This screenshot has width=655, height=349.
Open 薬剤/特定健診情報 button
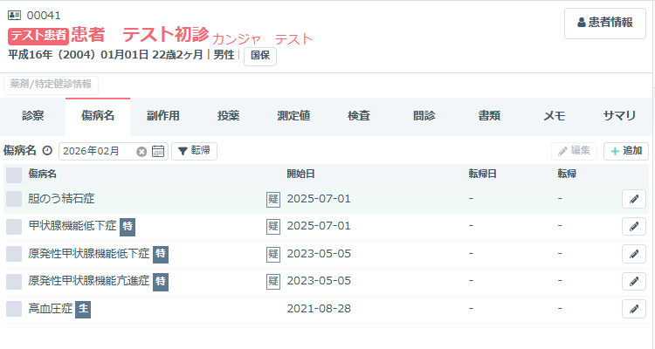coord(52,85)
